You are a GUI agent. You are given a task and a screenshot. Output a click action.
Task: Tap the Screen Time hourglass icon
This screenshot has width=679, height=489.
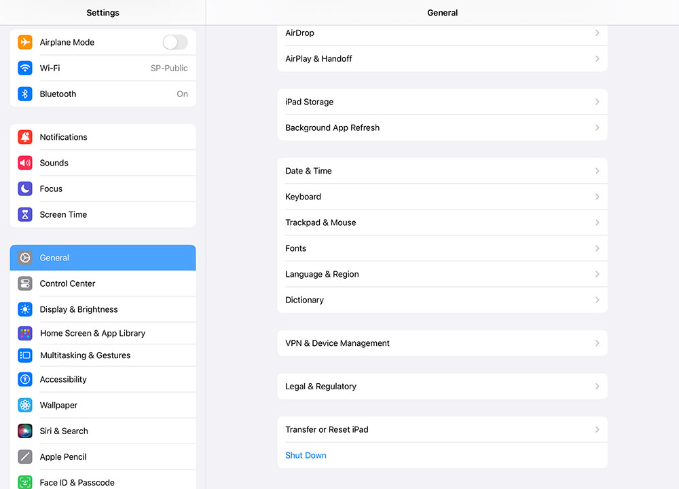tap(25, 214)
